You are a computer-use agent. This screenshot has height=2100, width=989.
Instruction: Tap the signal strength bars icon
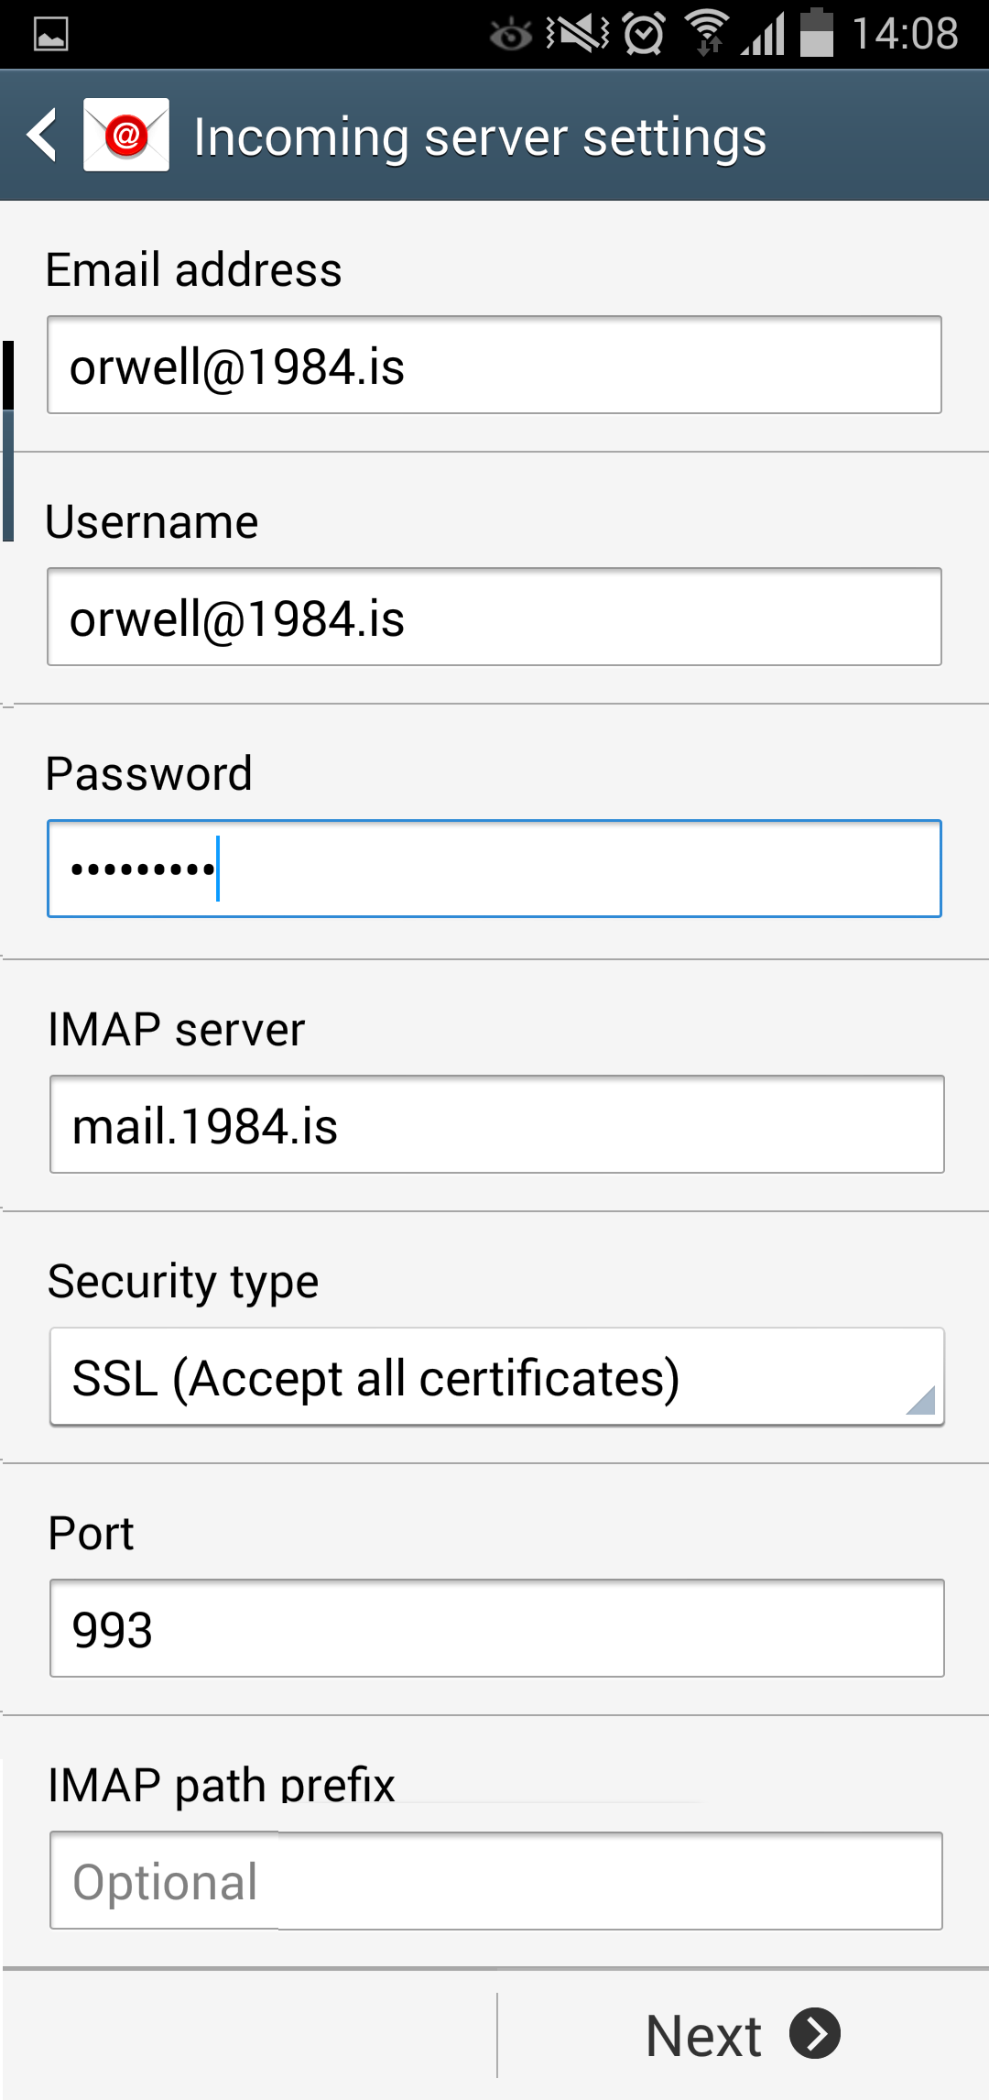pyautogui.click(x=764, y=35)
